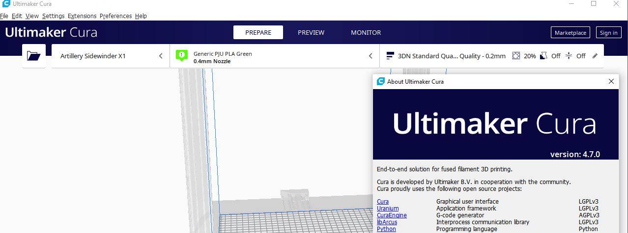Viewport: 628px width, 233px height.
Task: Open the Edit menu
Action: tap(17, 16)
